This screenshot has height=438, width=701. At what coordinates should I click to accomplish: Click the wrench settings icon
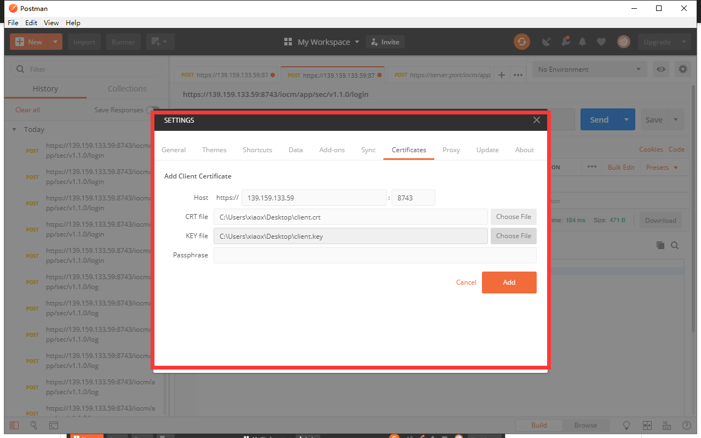tap(565, 42)
